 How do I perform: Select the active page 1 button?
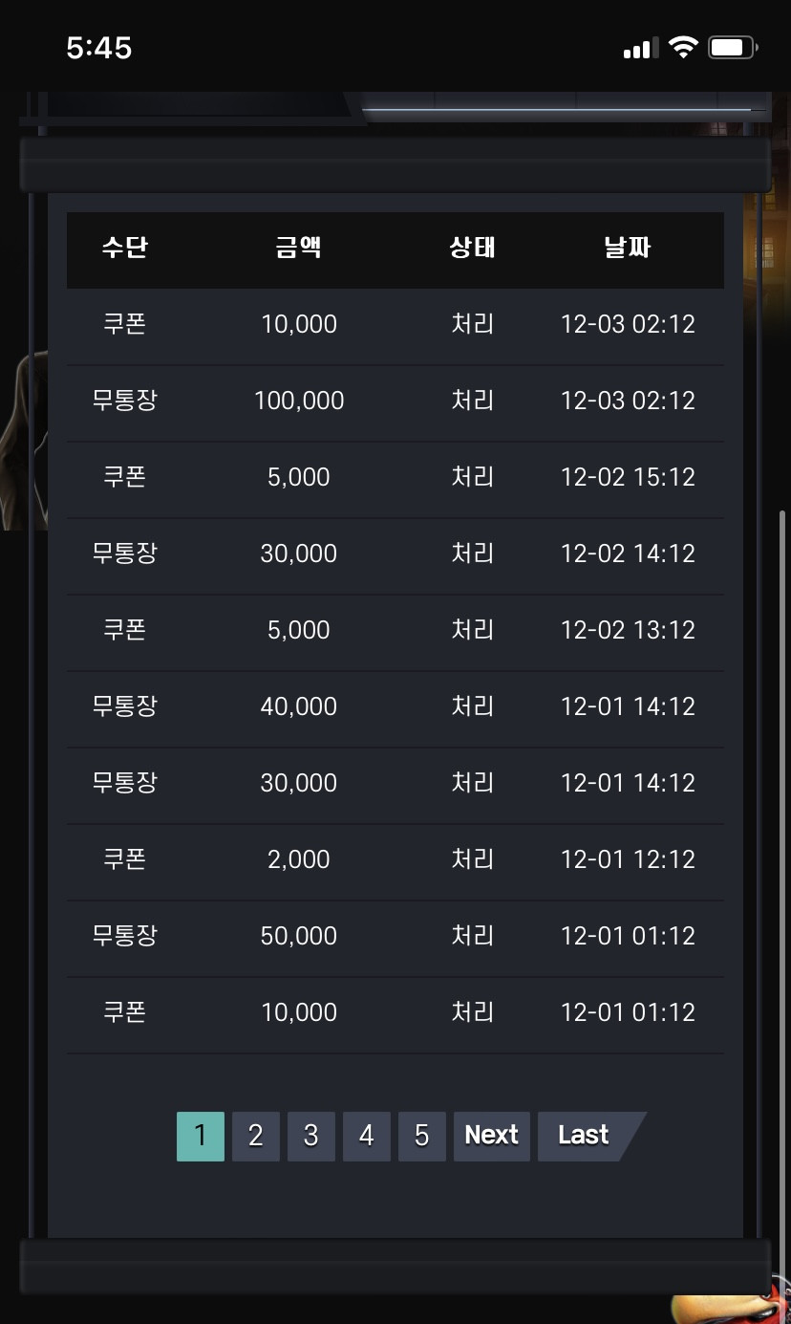200,1136
